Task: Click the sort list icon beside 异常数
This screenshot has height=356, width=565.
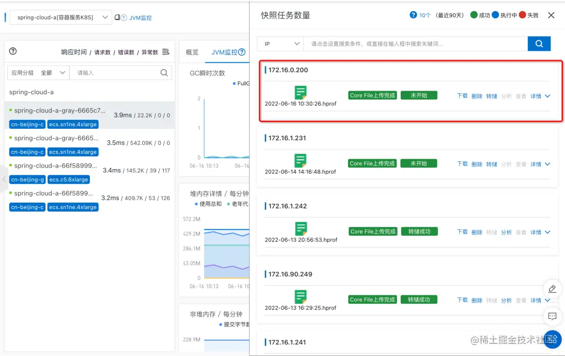Action: (166, 52)
